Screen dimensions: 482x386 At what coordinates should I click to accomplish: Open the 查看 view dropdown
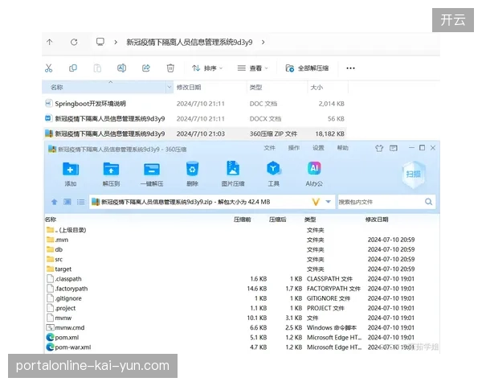pyautogui.click(x=253, y=68)
